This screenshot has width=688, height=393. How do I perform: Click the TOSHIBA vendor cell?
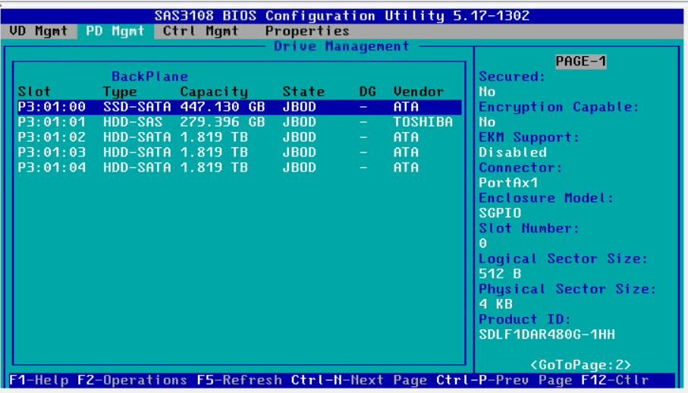point(423,122)
